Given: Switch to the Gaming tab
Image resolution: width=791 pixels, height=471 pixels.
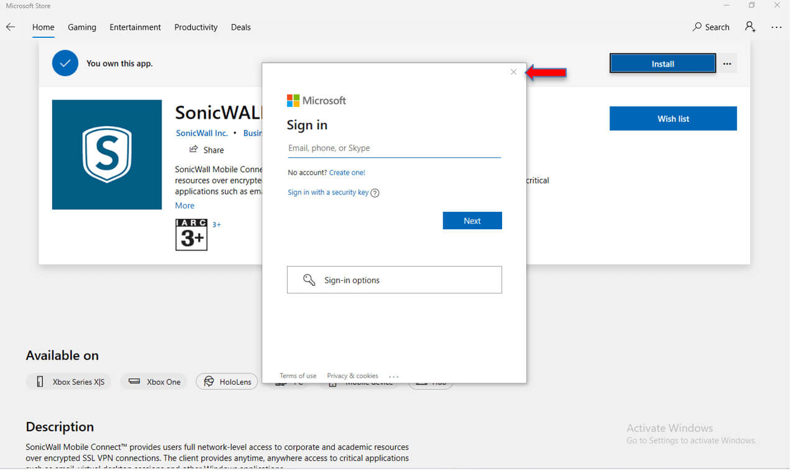Looking at the screenshot, I should 81,27.
